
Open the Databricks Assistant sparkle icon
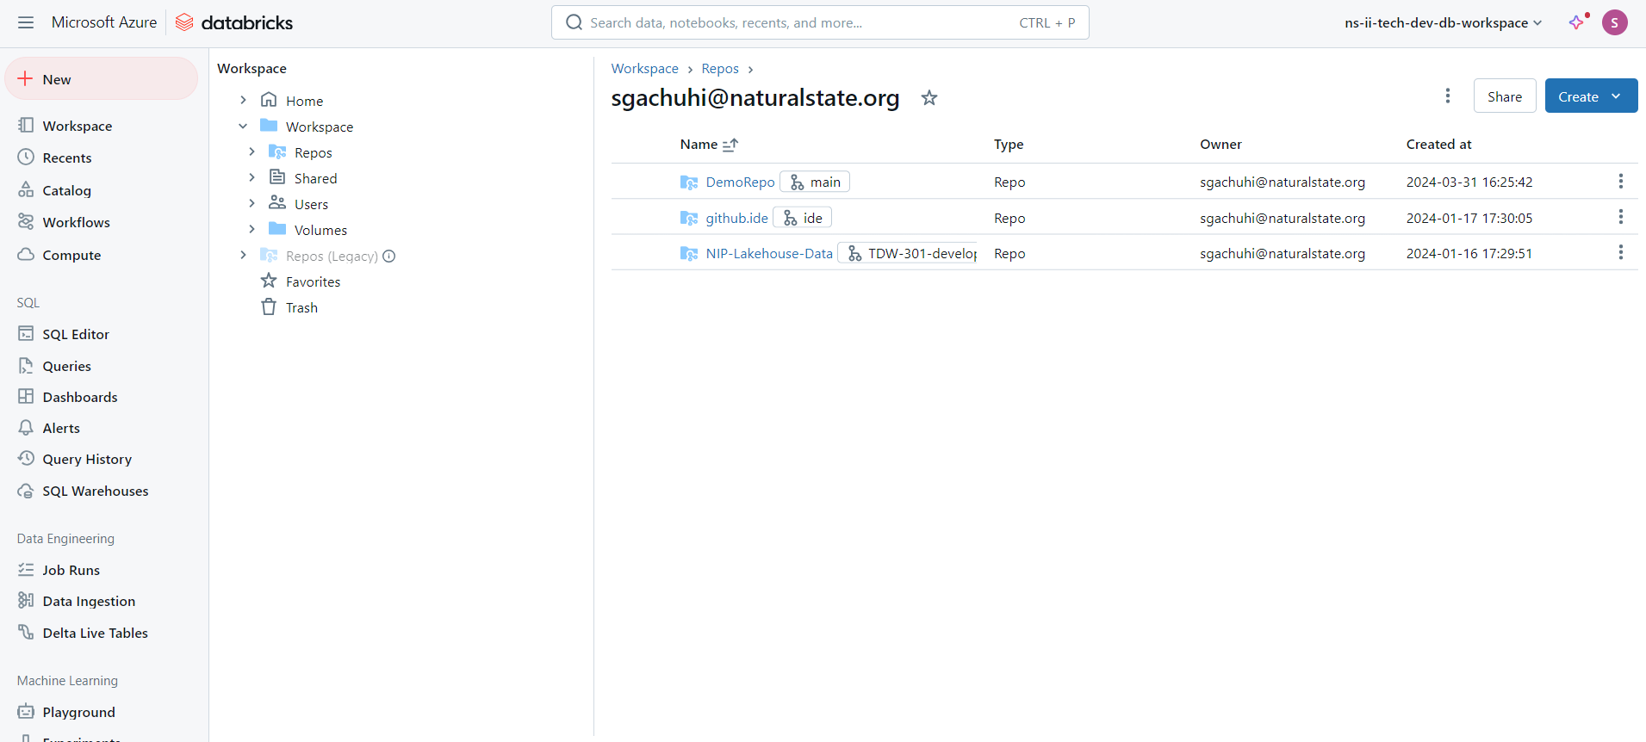point(1577,22)
